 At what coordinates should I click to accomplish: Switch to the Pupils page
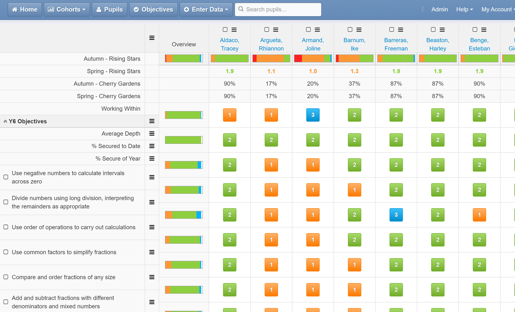point(110,9)
